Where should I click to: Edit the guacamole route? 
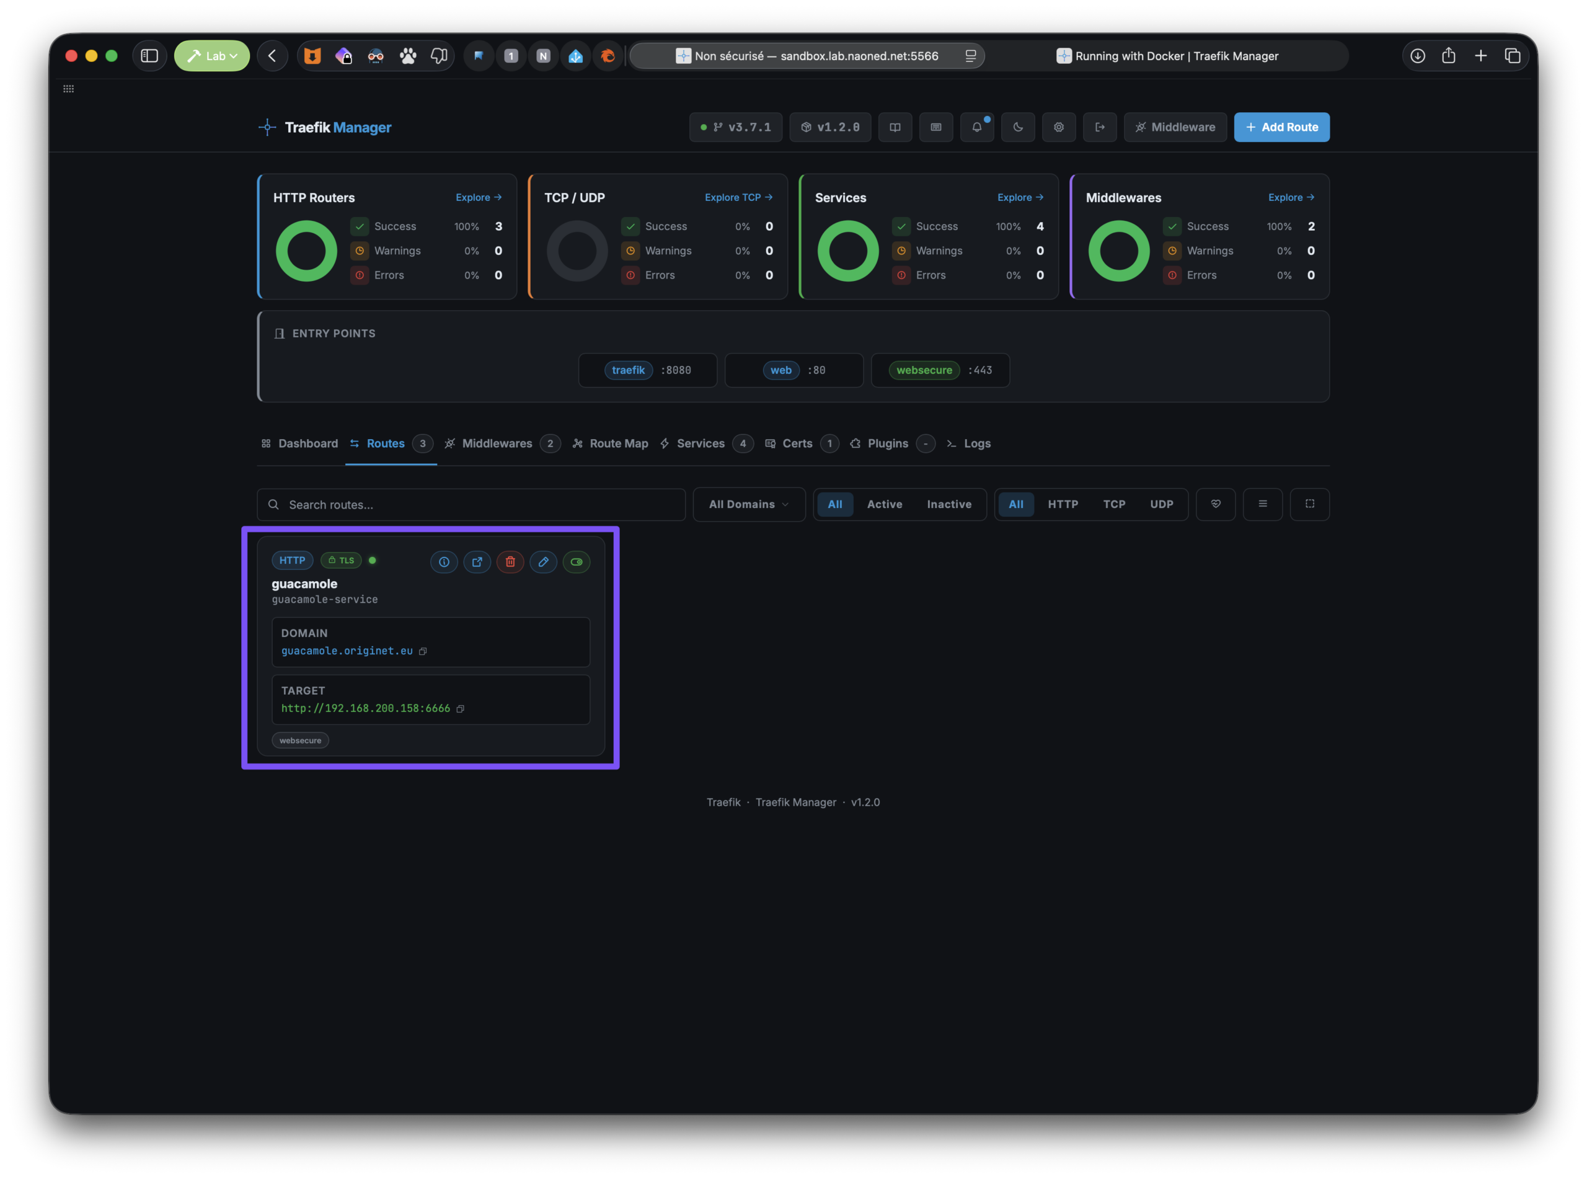coord(544,563)
